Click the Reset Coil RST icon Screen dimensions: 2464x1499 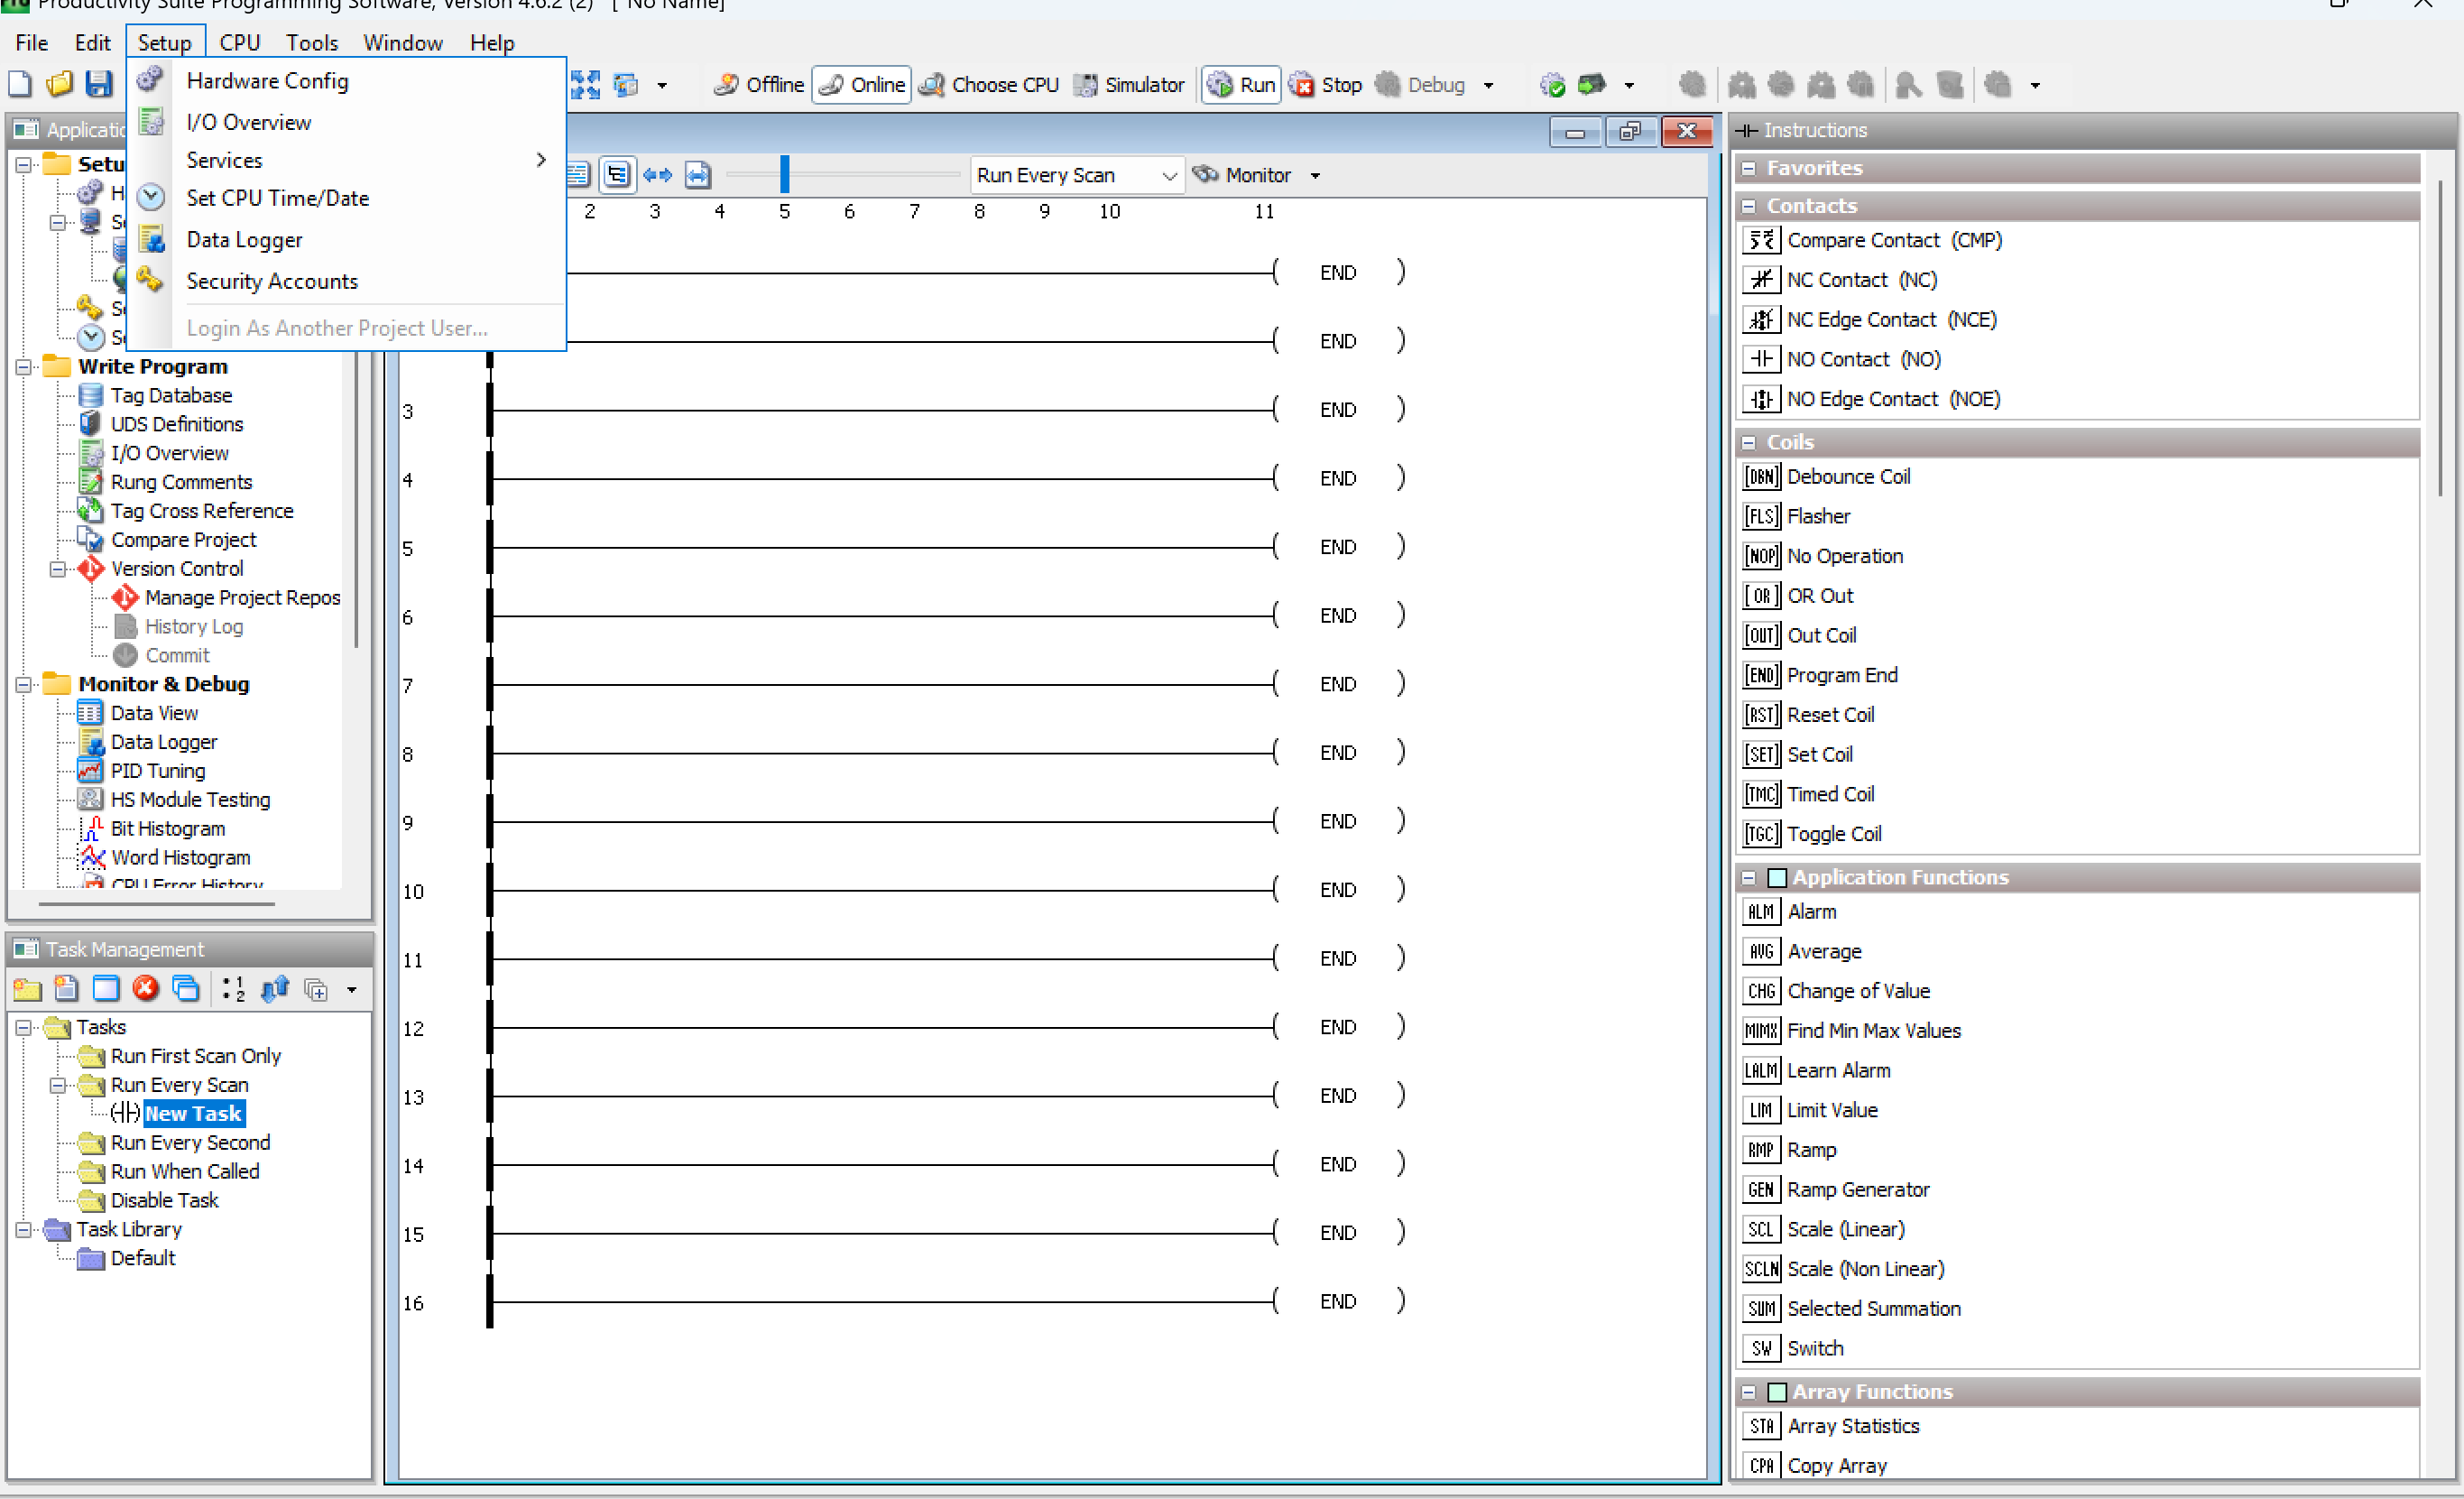(x=1761, y=715)
